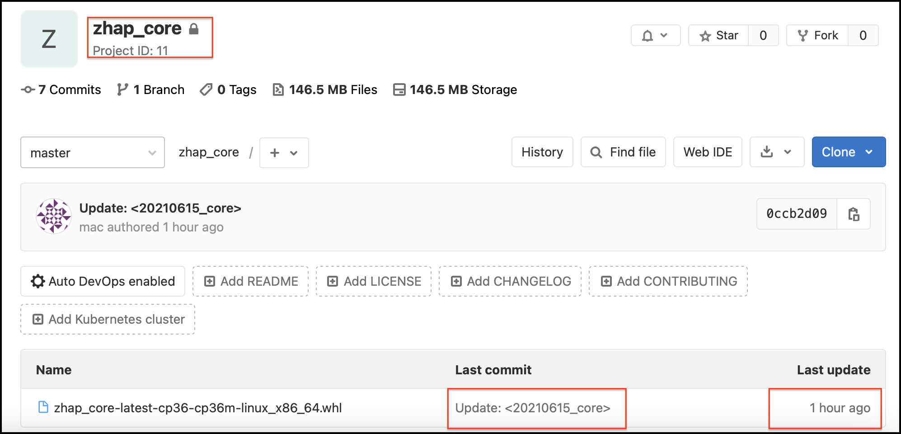Star the zhap_core project
This screenshot has height=434, width=901.
(x=718, y=35)
